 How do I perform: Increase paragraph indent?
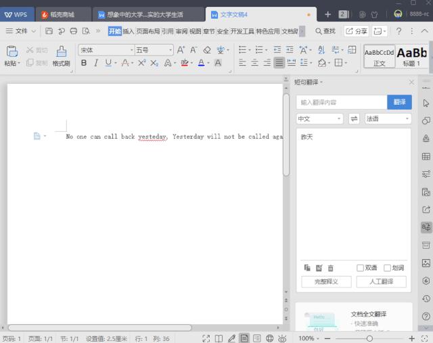tap(290, 50)
